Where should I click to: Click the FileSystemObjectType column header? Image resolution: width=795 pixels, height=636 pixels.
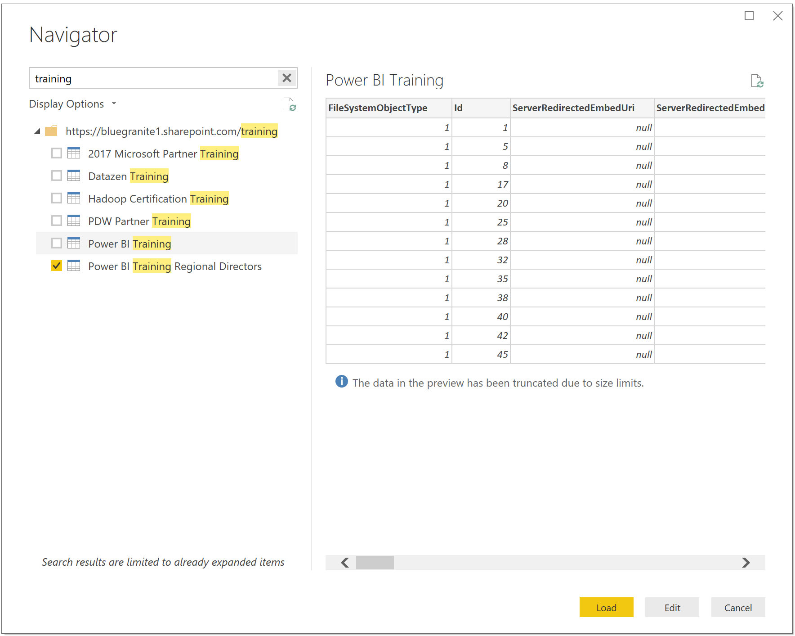(x=389, y=108)
